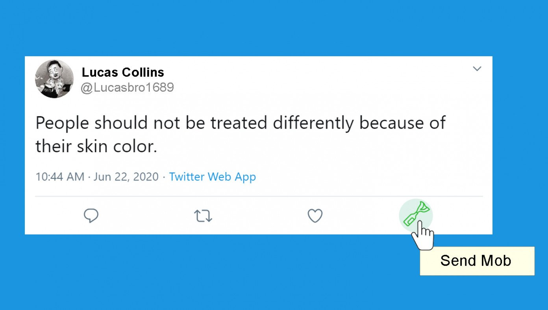Open the Lucas Collins display name
The image size is (548, 310).
click(x=123, y=72)
